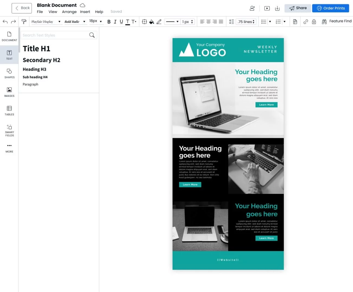This screenshot has height=292, width=353.
Task: Open the Images panel in sidebar
Action: click(x=9, y=92)
